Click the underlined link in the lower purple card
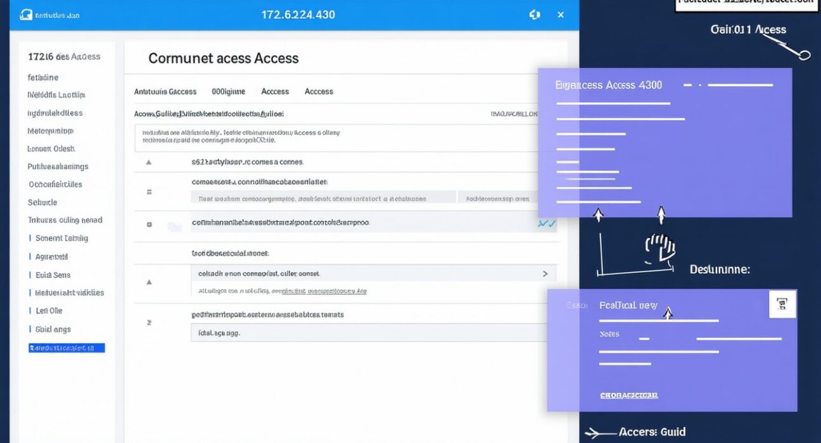 (x=628, y=396)
